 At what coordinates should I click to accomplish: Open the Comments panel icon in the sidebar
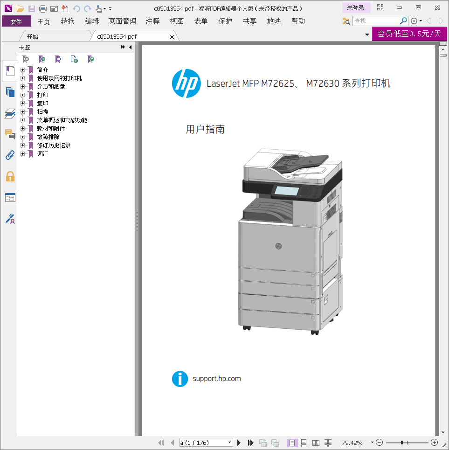tap(10, 134)
